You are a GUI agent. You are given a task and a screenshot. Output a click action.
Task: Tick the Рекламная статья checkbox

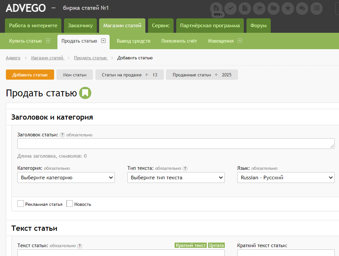click(x=21, y=204)
